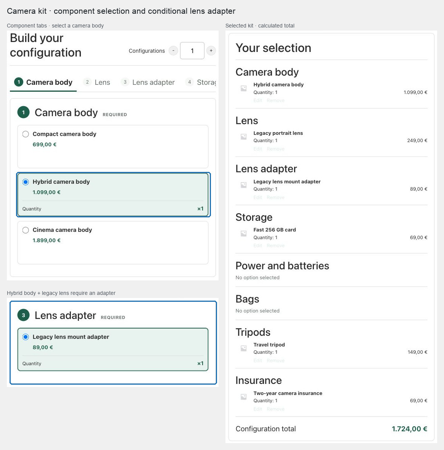The width and height of the screenshot is (444, 450).
Task: Click Remove under Travel tripod
Action: (x=275, y=361)
